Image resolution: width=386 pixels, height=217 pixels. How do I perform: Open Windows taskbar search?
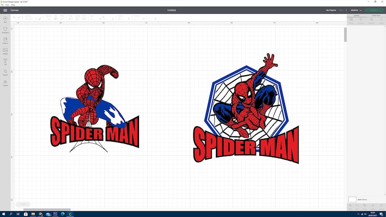11,214
